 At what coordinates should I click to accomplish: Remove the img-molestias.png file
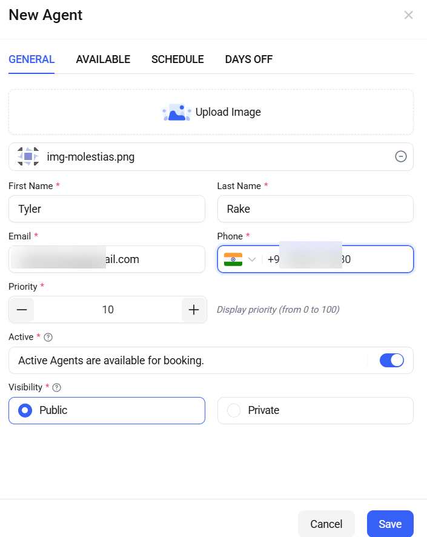[x=400, y=157]
